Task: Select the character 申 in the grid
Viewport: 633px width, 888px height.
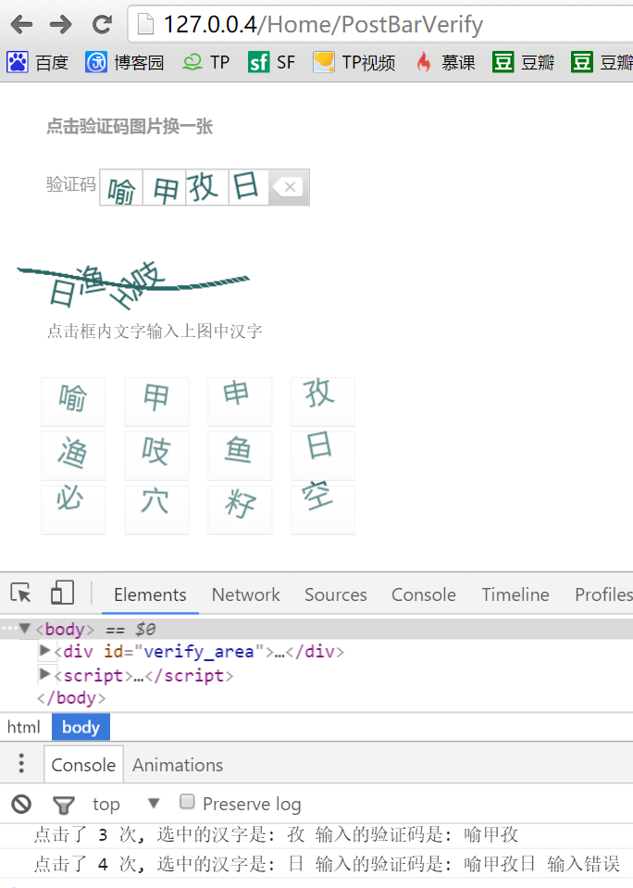Action: pyautogui.click(x=240, y=401)
